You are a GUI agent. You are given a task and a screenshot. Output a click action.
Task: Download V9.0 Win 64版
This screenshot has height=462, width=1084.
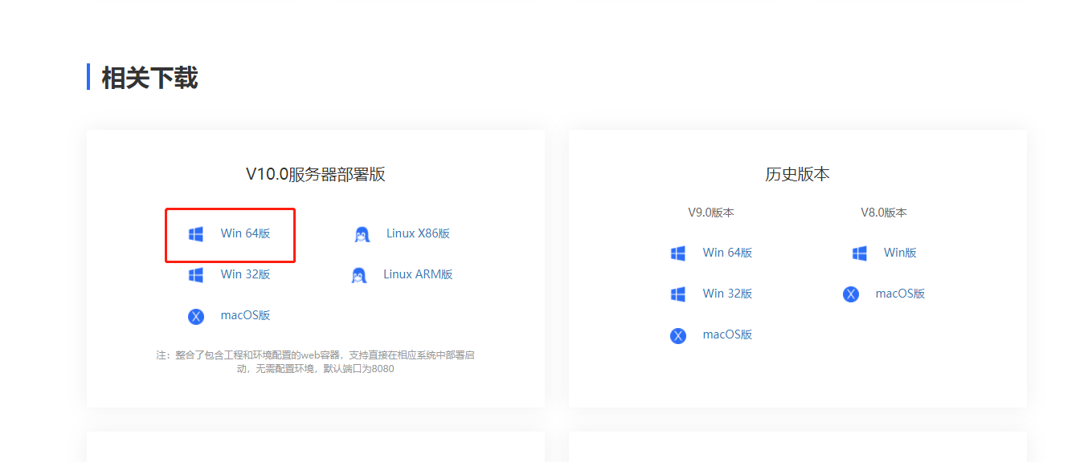[727, 253]
